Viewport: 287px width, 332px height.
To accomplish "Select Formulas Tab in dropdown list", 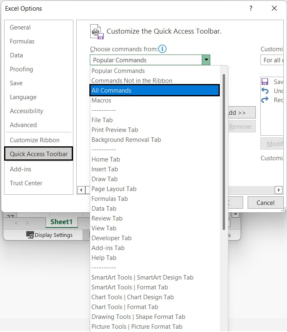I will click(155, 199).
